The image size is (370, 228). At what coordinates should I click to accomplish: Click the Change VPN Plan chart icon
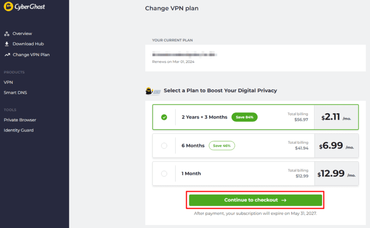pyautogui.click(x=7, y=55)
